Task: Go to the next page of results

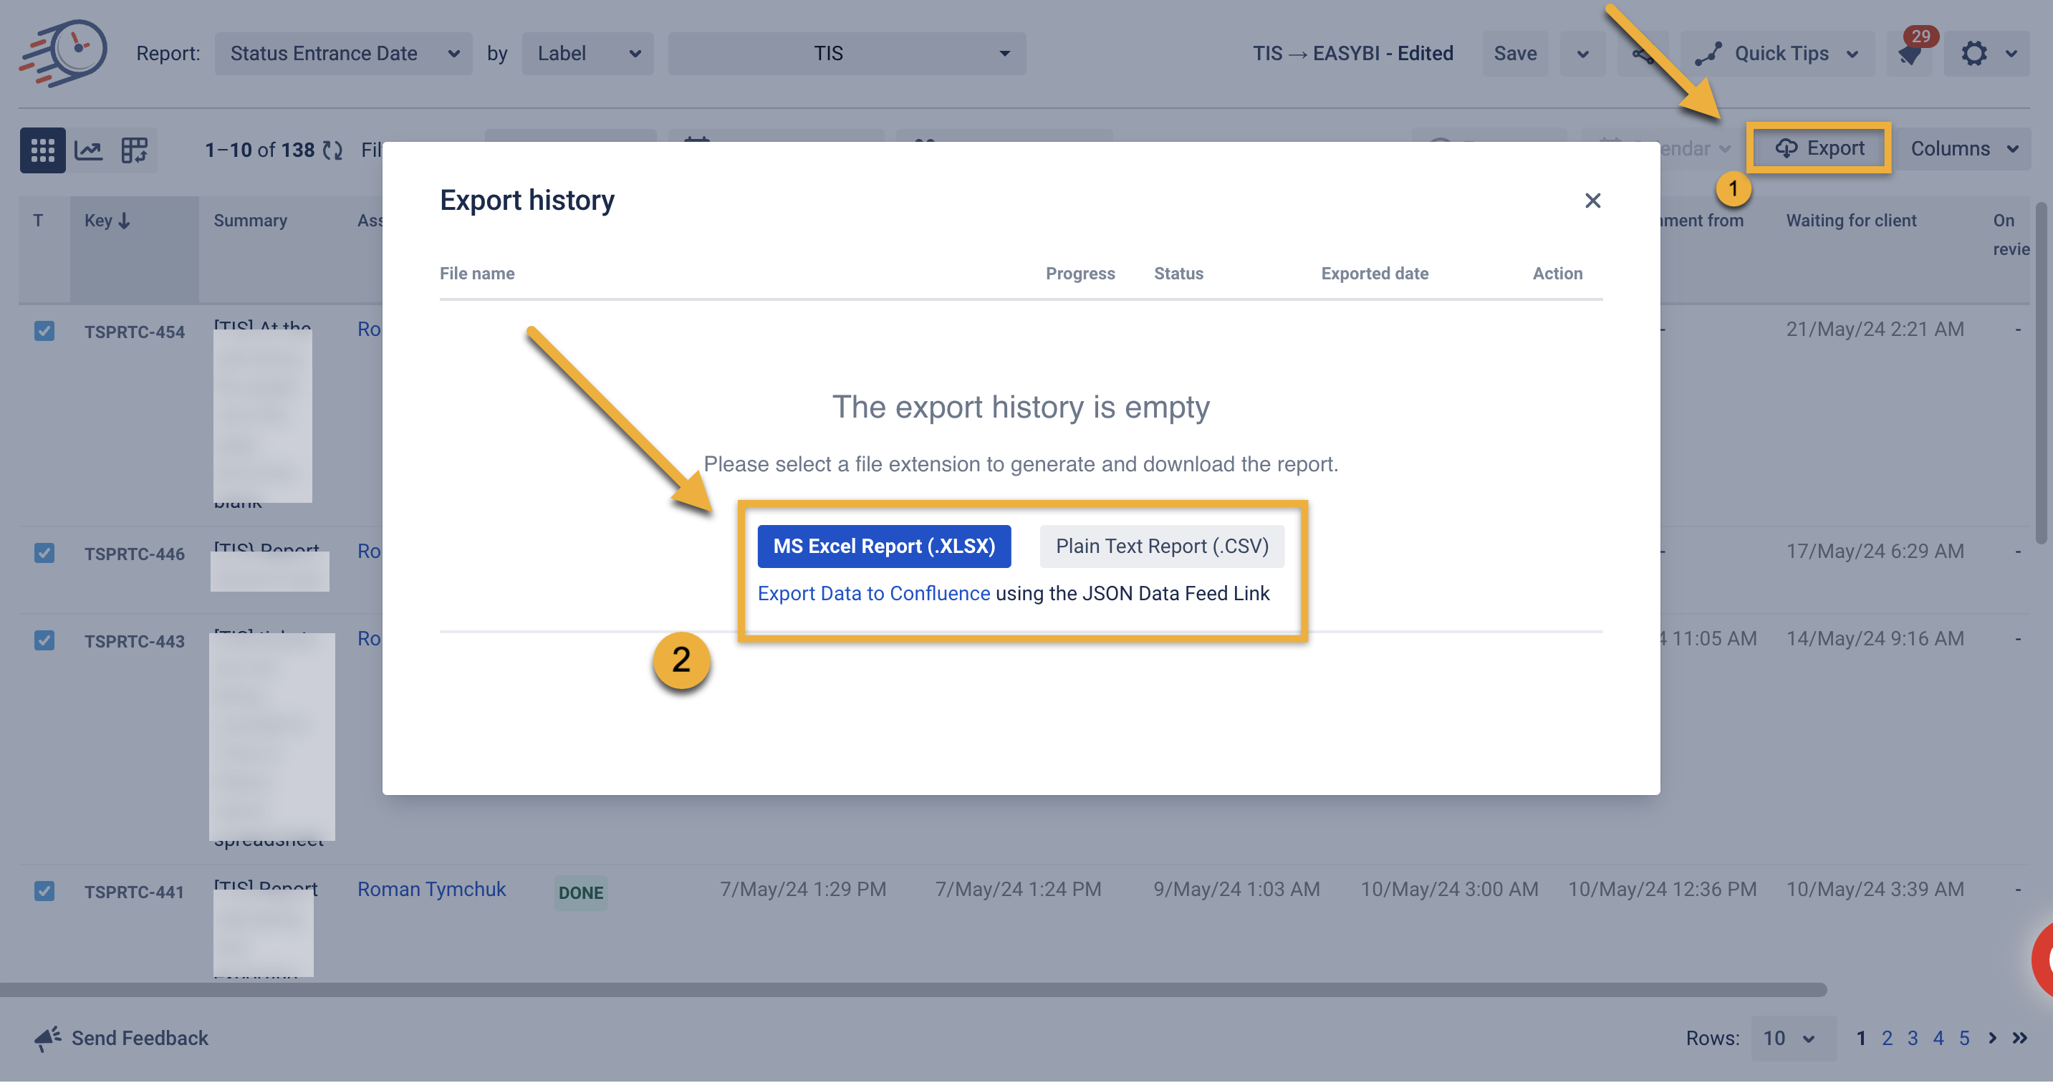Action: tap(1992, 1039)
